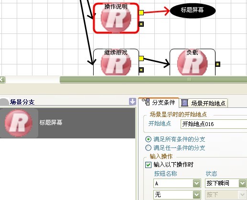Click the 开始地点 label
247x200 pixels.
click(x=160, y=124)
